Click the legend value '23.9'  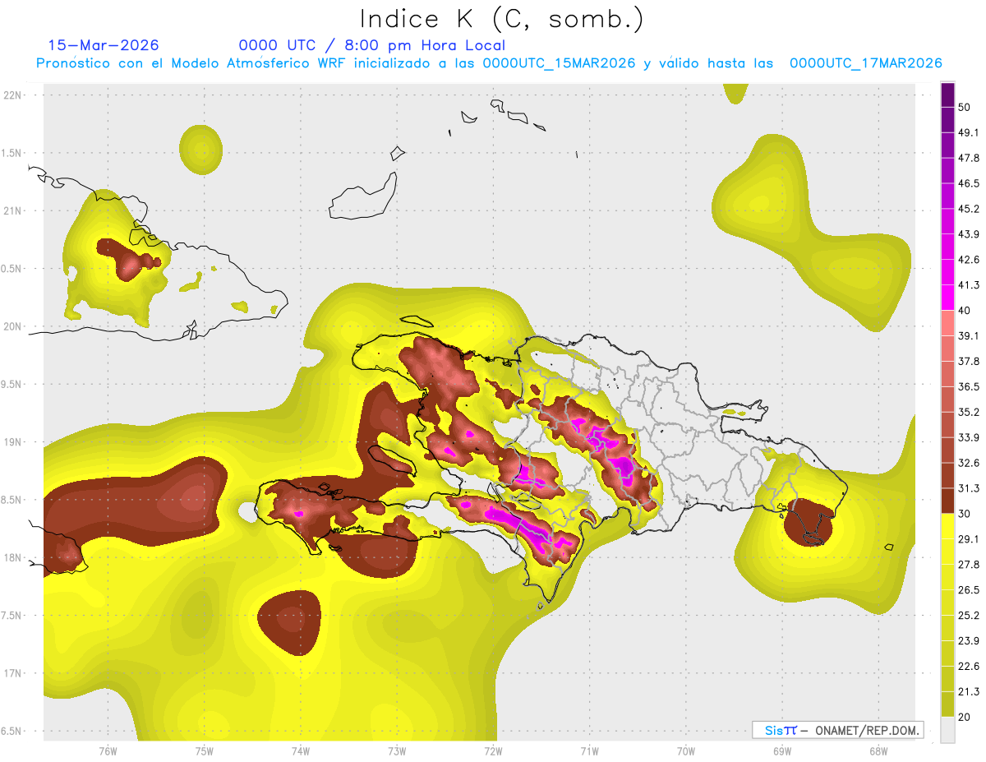tap(969, 640)
